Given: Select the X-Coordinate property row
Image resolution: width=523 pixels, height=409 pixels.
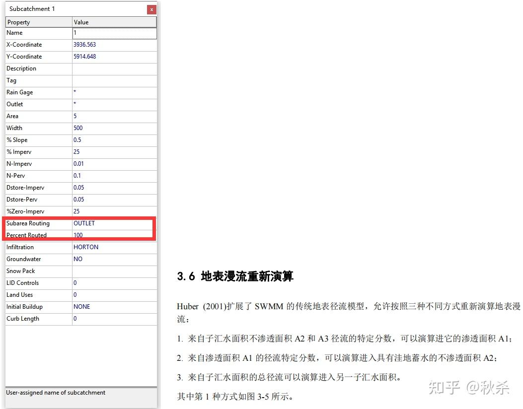Looking at the screenshot, I should click(x=38, y=45).
